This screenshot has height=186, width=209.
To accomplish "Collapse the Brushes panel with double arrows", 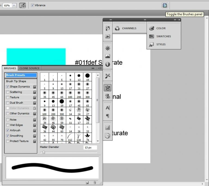I will pos(93,68).
